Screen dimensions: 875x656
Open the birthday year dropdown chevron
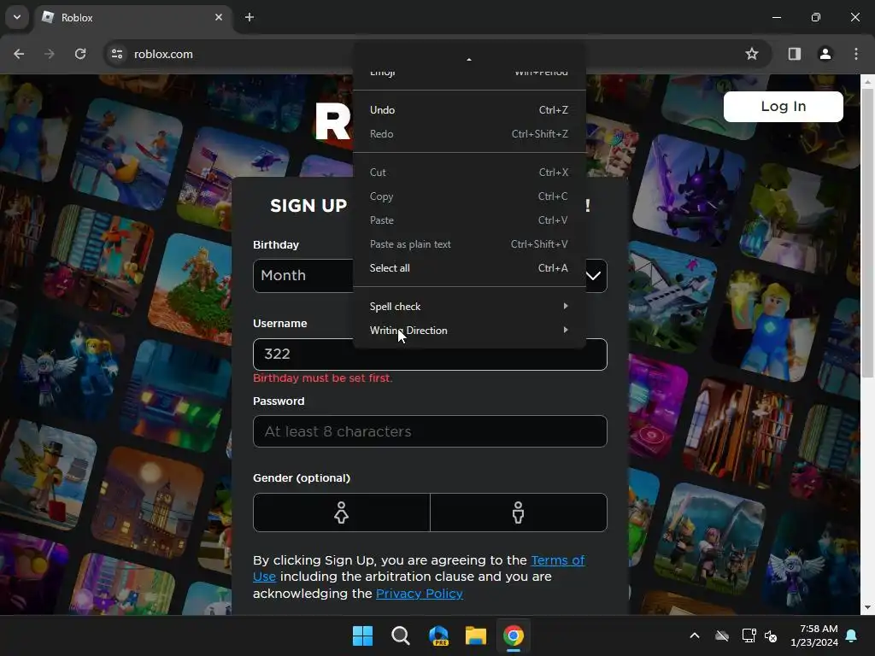pos(594,276)
